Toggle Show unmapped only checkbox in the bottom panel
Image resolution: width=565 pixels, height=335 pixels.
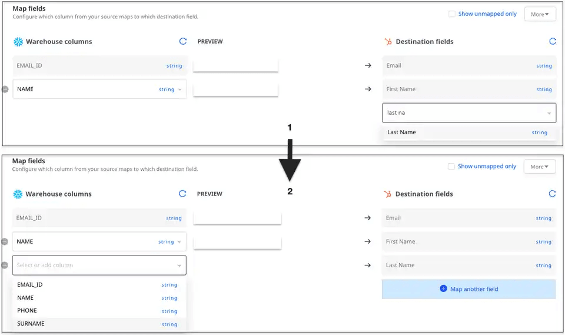[x=451, y=167]
